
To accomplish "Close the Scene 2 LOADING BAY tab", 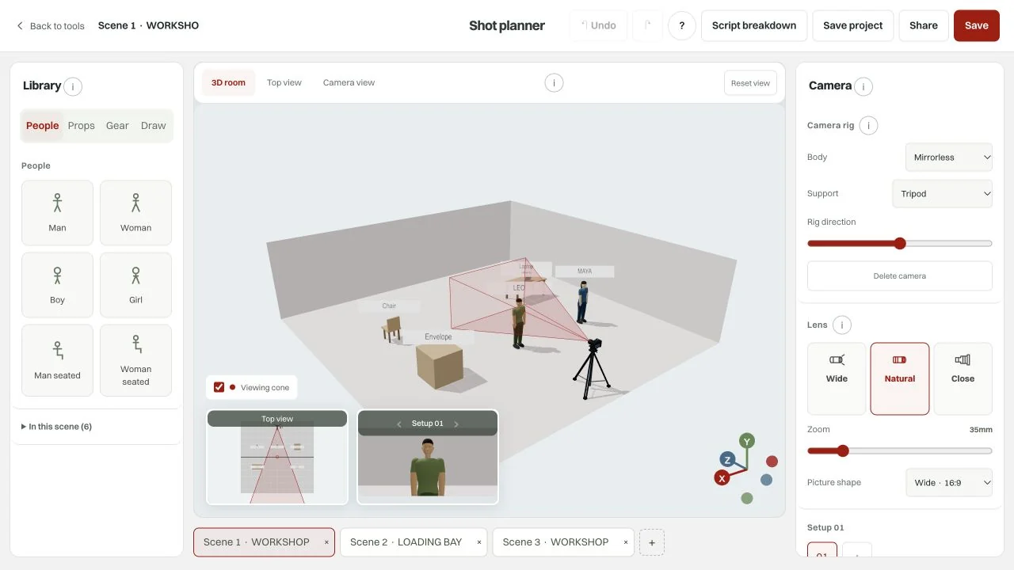I will click(478, 542).
